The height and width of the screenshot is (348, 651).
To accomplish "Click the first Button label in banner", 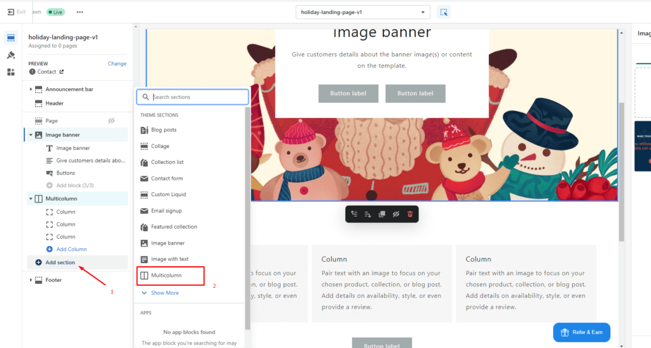I will (x=348, y=93).
